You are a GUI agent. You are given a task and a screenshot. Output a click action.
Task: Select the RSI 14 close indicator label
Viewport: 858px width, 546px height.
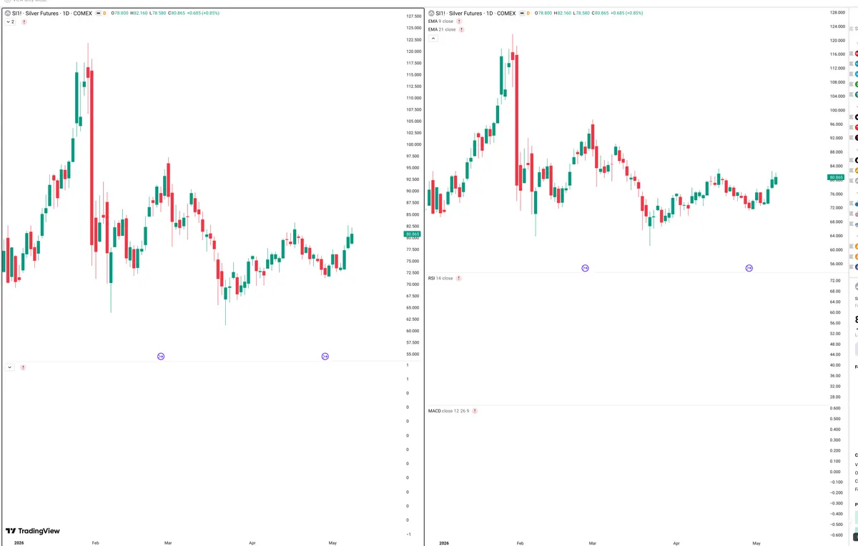(440, 278)
